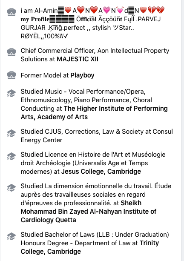Click the Former Model at text
Viewport: 184px width, 261px height.
point(45,75)
